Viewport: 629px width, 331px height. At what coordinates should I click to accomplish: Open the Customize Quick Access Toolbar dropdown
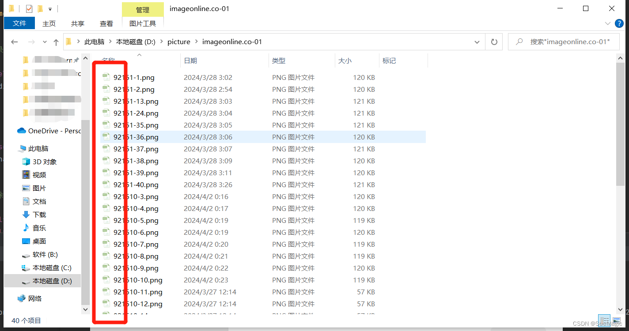(x=50, y=9)
